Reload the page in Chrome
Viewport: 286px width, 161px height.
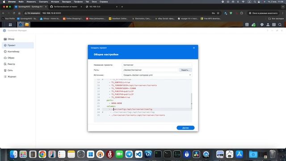(x=14, y=13)
